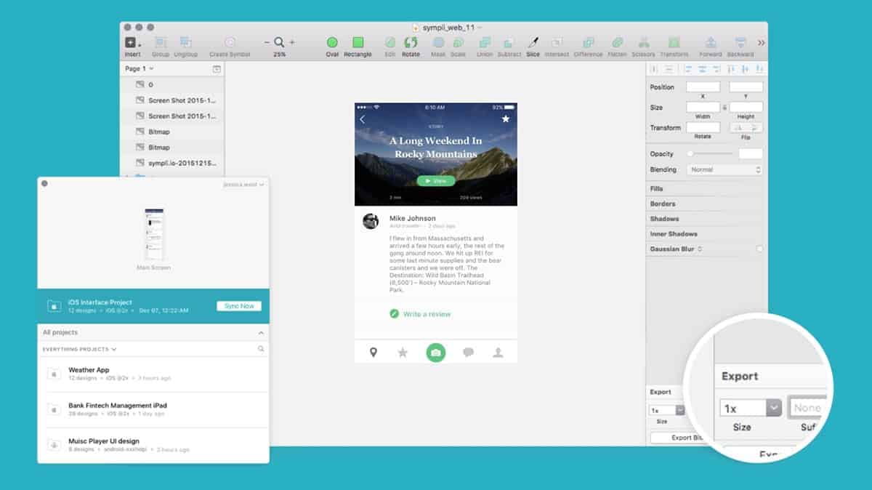The height and width of the screenshot is (490, 872).
Task: Select the first Screen Shot 2015-1... layer
Action: tap(172, 100)
